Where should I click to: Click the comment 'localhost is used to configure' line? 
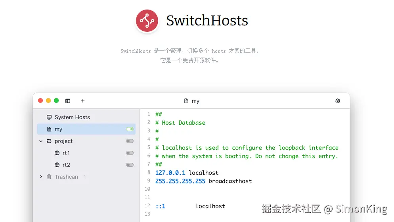[x=247, y=148]
